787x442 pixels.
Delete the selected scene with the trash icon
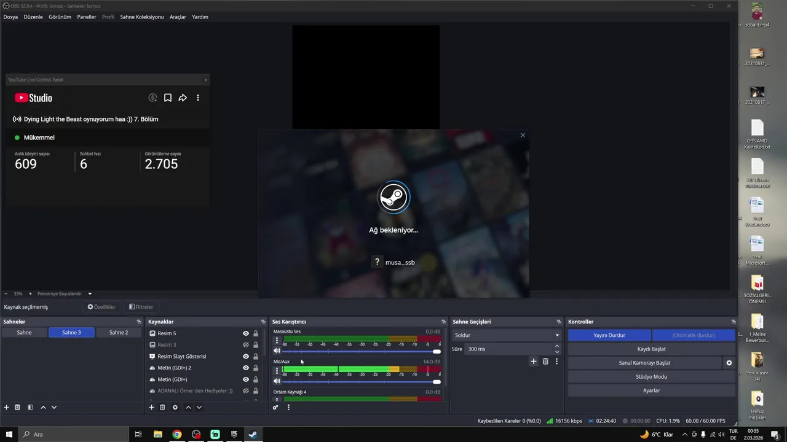(18, 407)
